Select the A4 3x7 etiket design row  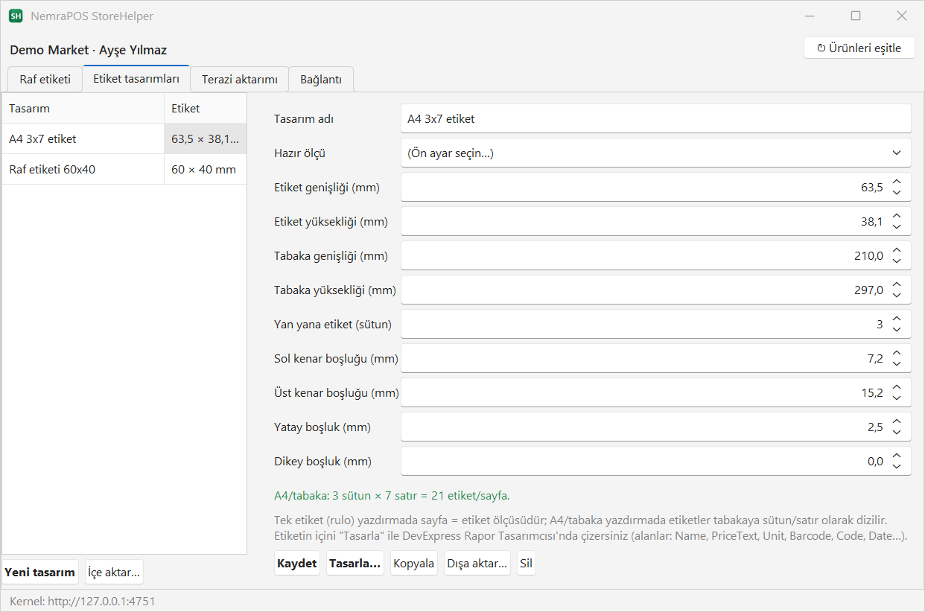(124, 138)
